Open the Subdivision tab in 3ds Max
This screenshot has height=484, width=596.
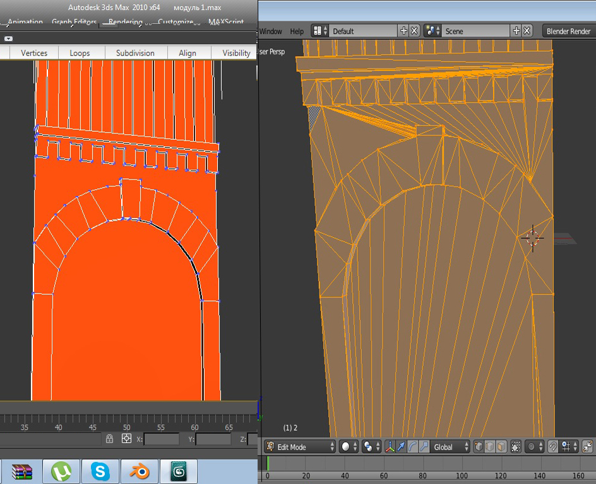(x=135, y=53)
